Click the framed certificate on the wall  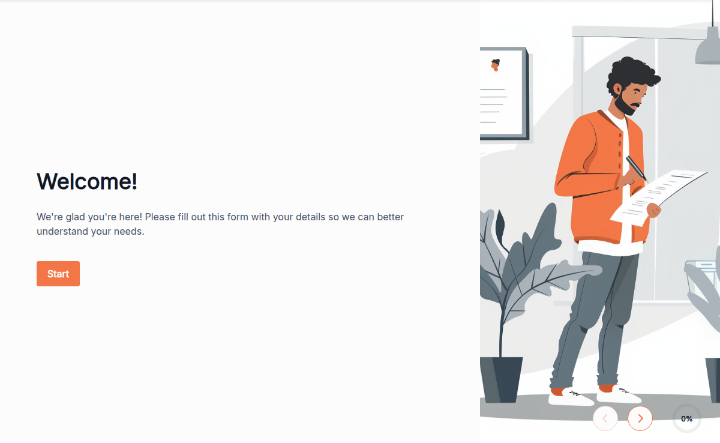(504, 94)
